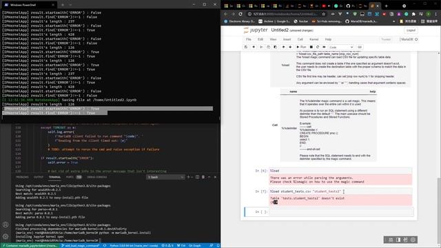Select the In [6] %load input cell

point(340,171)
